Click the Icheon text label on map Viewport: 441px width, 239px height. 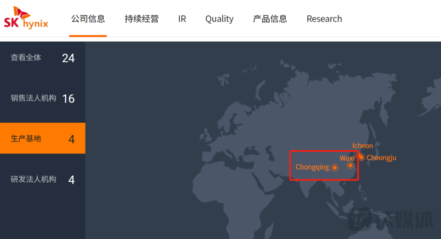tap(362, 146)
